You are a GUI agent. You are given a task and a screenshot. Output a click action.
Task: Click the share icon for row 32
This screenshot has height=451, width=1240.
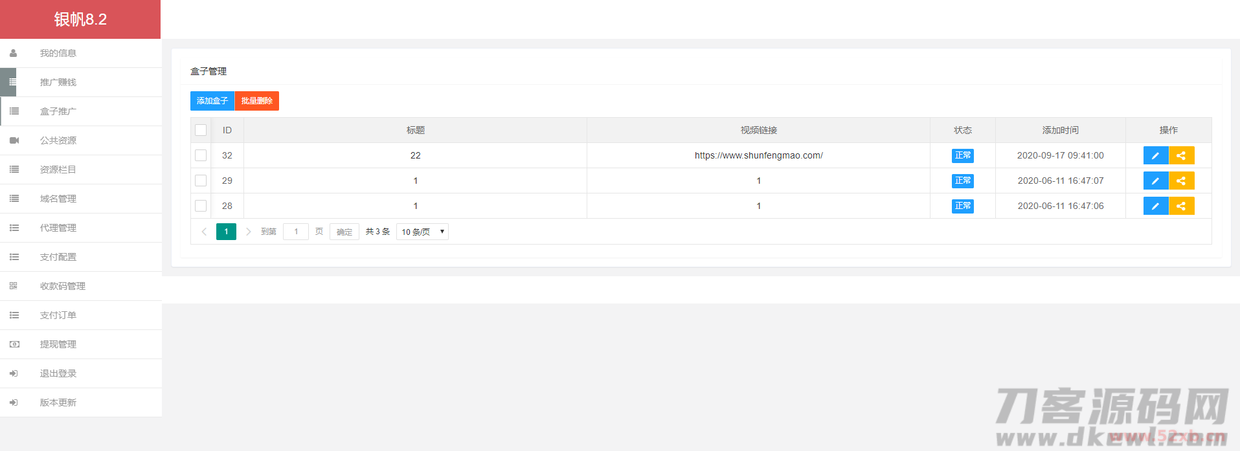(1181, 155)
